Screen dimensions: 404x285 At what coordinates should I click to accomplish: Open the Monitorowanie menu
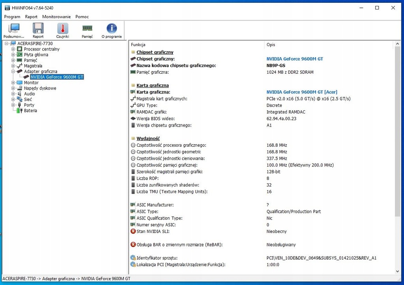click(x=56, y=17)
